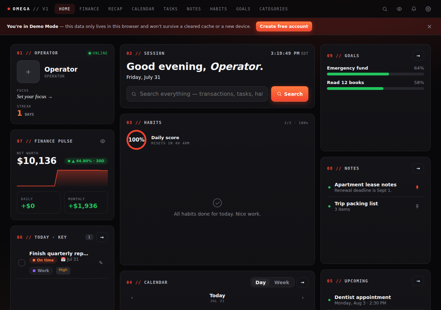
Task: Click the OMEGA logo
Action: tap(28, 9)
